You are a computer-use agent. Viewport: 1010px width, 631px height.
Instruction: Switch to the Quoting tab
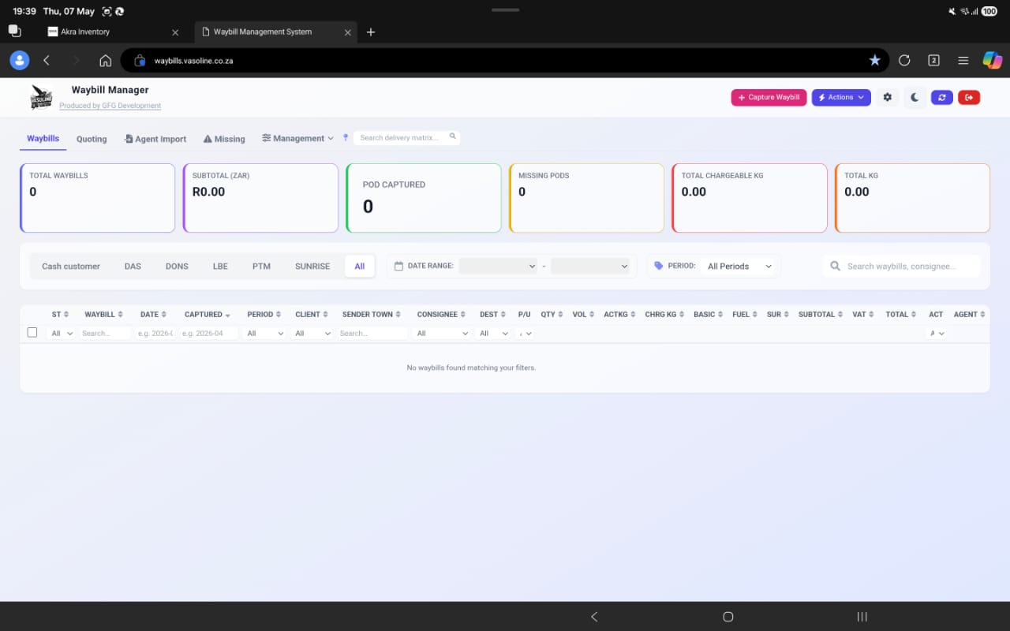[x=92, y=139]
